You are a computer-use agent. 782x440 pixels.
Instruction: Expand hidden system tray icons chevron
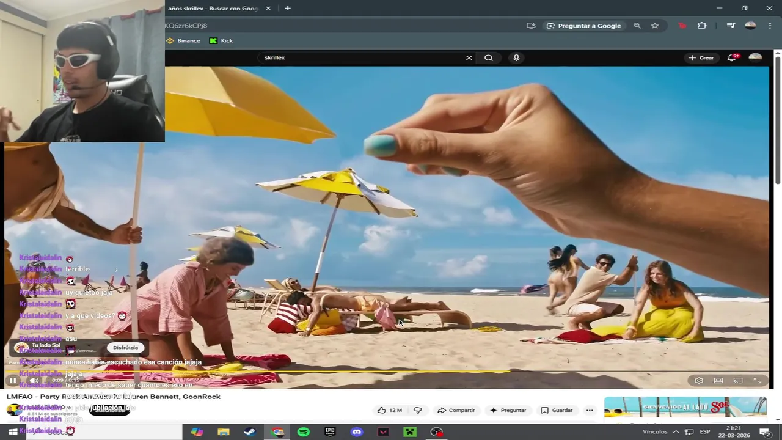coord(676,432)
